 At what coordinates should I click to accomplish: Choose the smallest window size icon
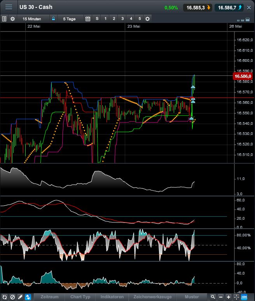click(x=238, y=20)
